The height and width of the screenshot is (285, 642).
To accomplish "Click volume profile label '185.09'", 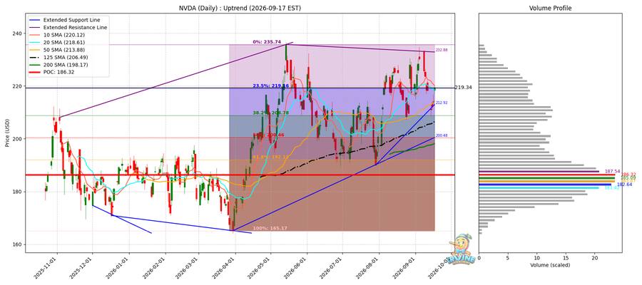I will 628,178.
